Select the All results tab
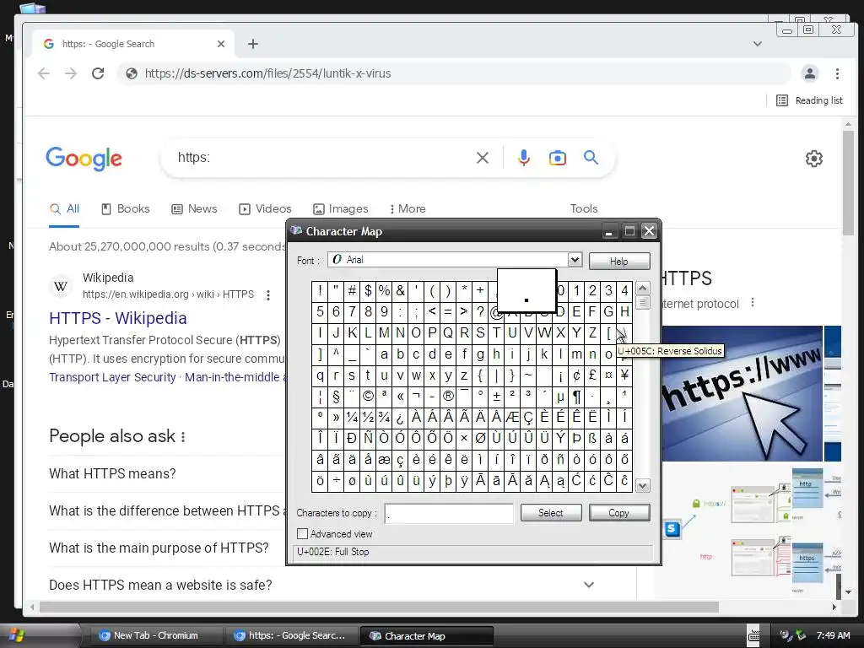 [x=64, y=209]
